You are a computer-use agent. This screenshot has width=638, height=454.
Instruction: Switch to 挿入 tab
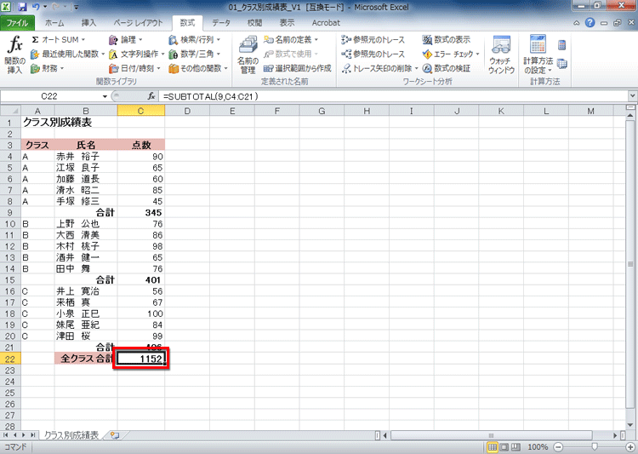coord(88,23)
